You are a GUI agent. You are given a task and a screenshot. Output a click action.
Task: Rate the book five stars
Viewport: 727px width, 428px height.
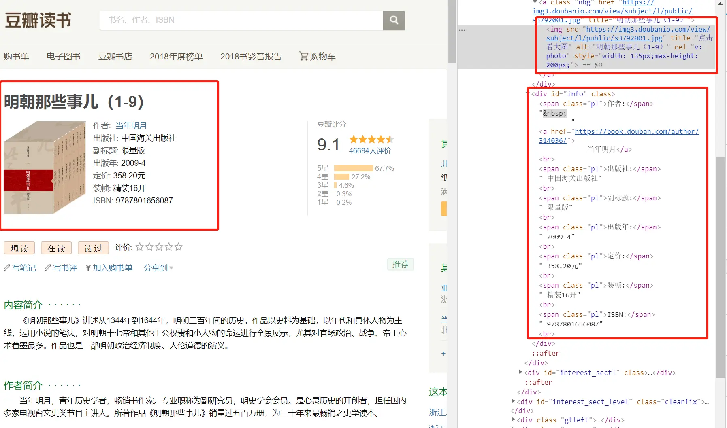point(179,247)
